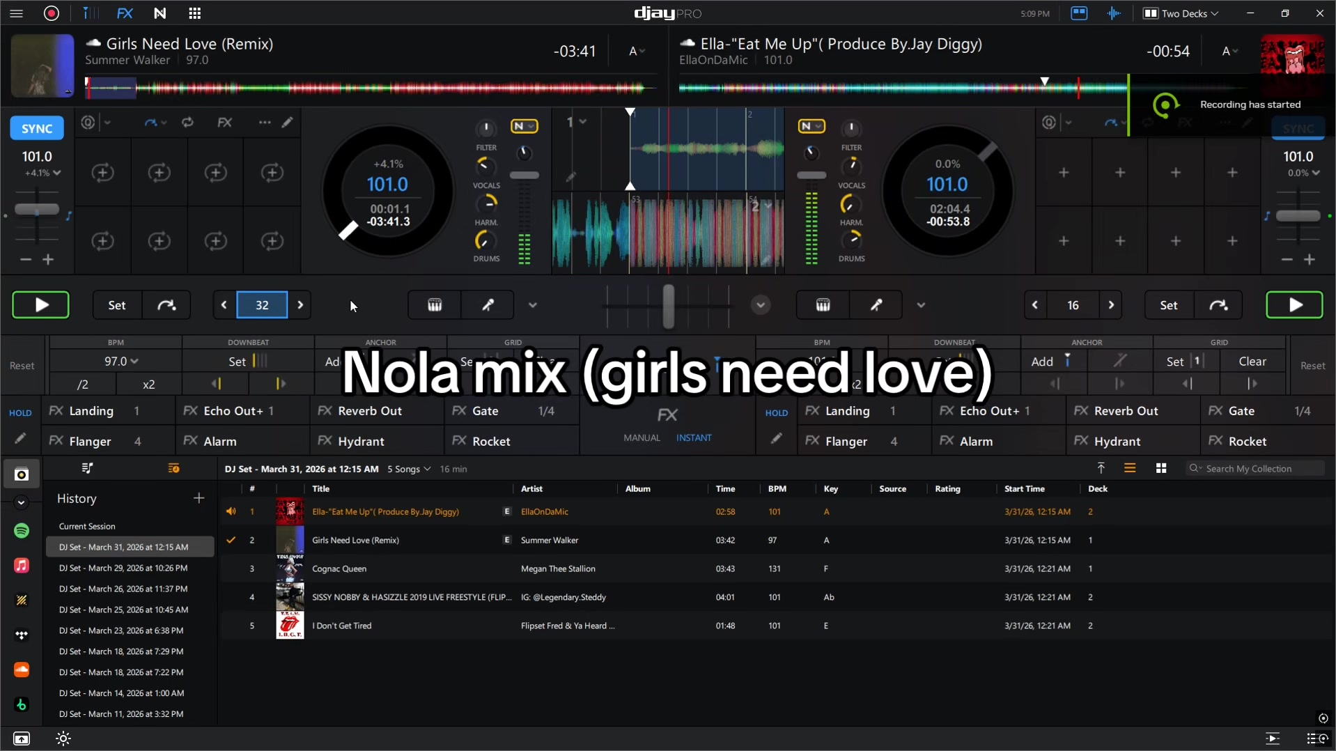Viewport: 1336px width, 751px height.
Task: Click the Search My Collection field
Action: coord(1254,469)
